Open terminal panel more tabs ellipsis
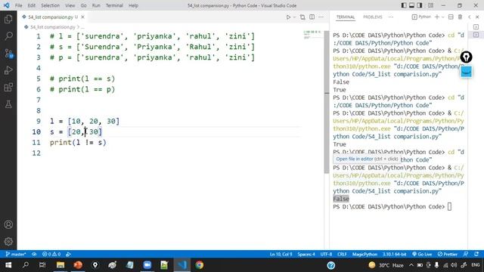 pyautogui.click(x=391, y=17)
